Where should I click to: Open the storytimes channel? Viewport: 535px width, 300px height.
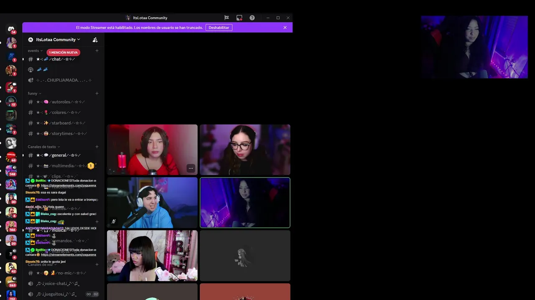[x=62, y=133]
